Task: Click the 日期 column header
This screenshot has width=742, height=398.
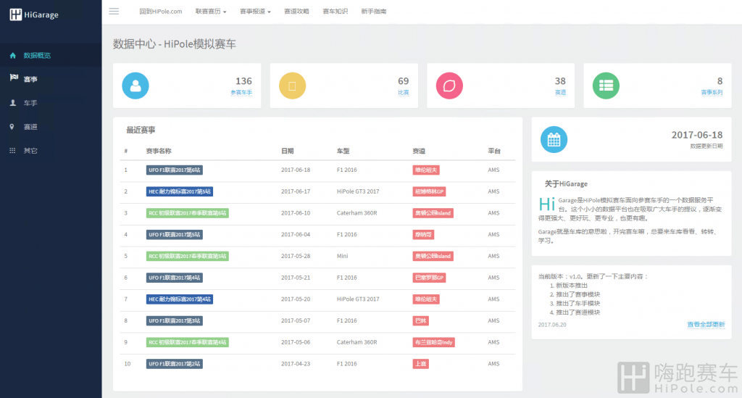Action: click(x=287, y=151)
